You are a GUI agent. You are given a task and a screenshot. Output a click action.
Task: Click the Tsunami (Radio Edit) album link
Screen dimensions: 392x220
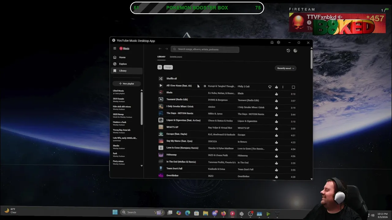click(x=248, y=100)
